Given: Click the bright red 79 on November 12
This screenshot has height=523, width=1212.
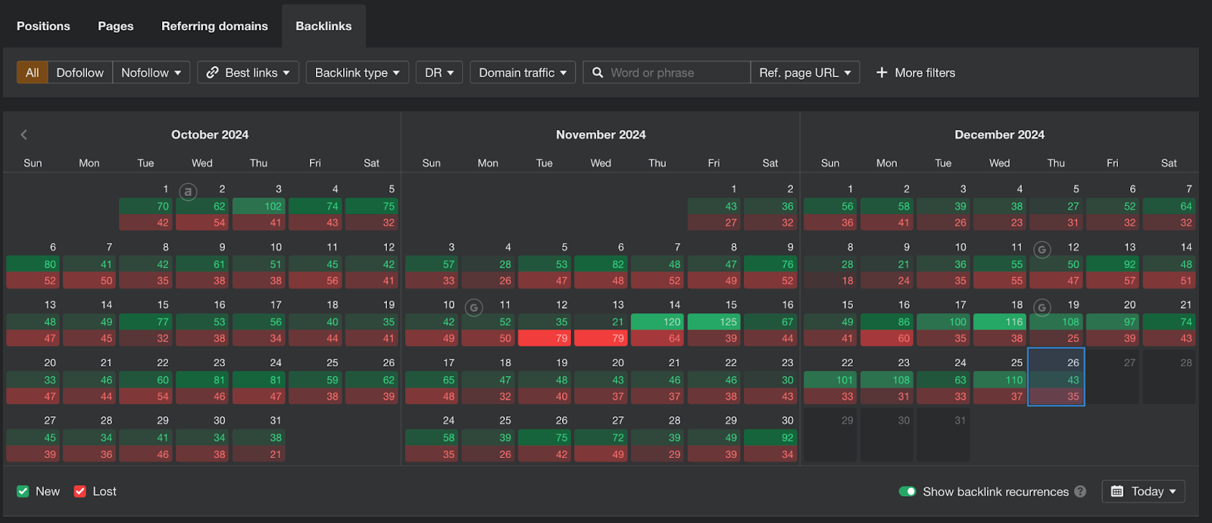Looking at the screenshot, I should tap(545, 338).
